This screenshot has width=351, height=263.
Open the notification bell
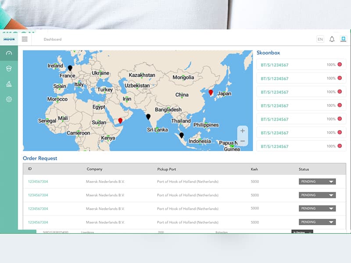[x=332, y=39]
